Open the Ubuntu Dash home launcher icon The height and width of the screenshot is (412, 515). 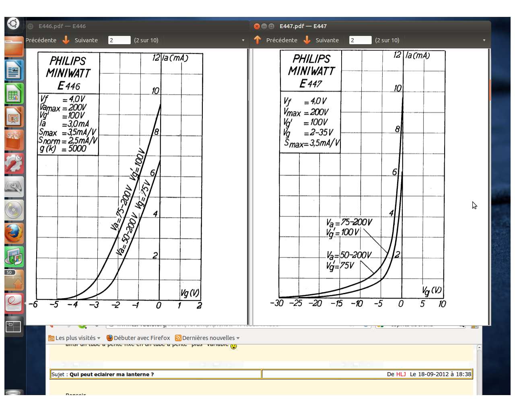coord(13,24)
